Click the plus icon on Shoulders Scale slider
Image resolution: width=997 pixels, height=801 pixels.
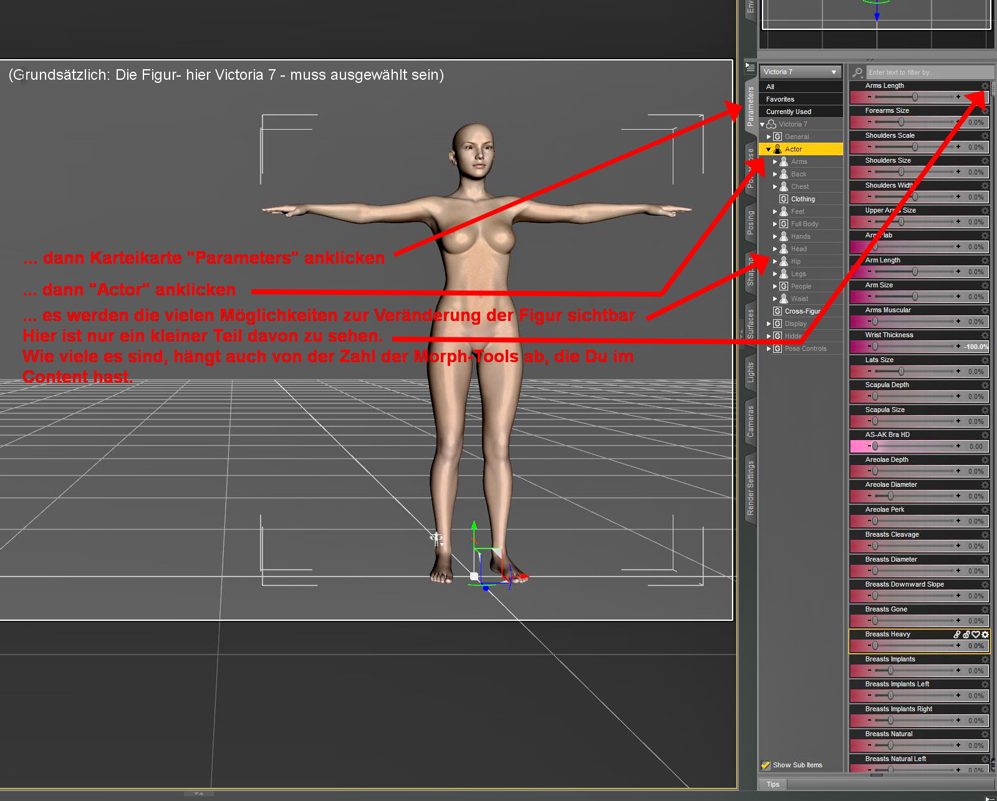tap(958, 147)
